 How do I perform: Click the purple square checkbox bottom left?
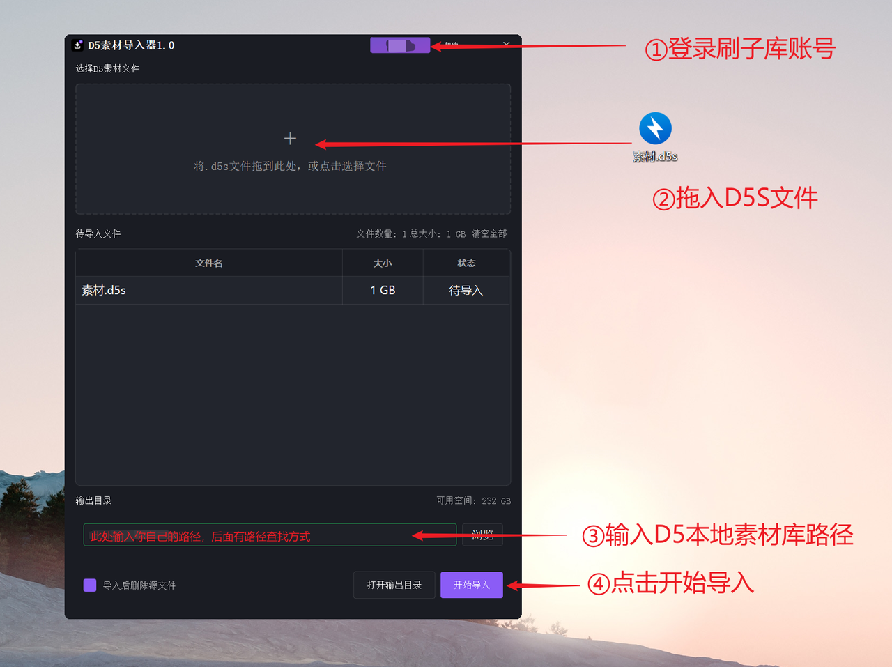[89, 585]
